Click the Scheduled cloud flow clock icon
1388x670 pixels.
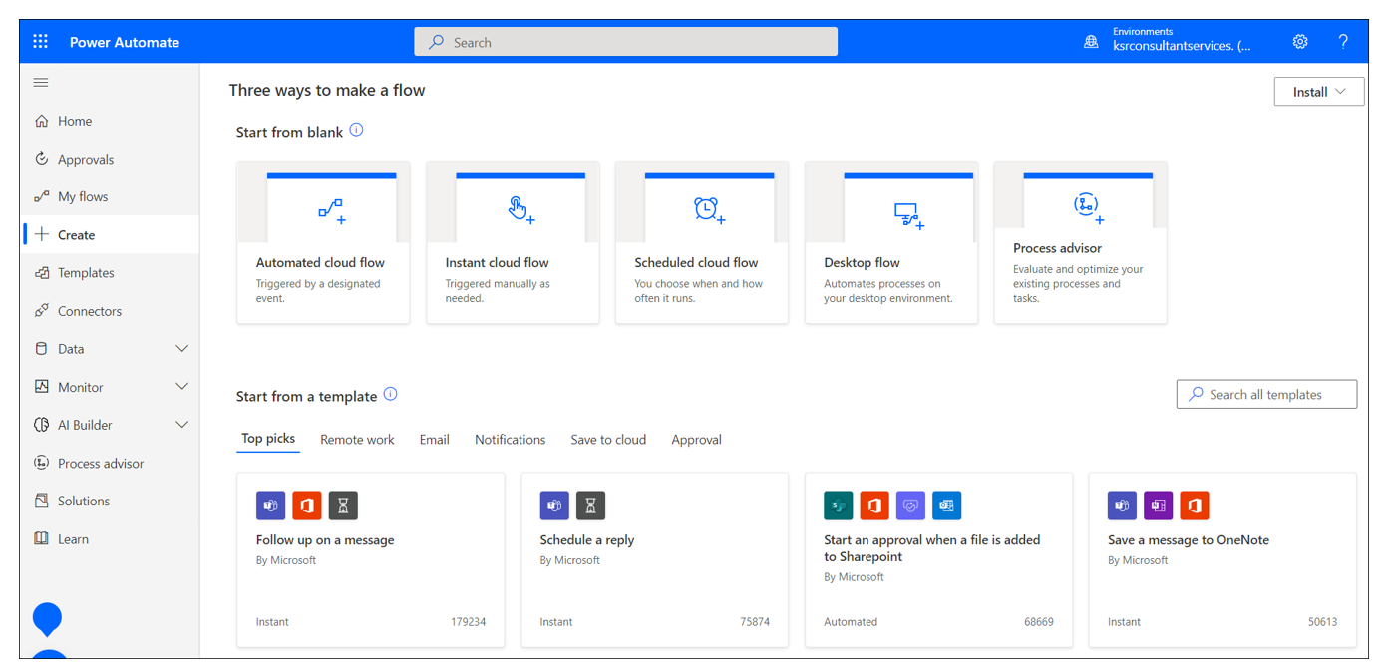point(709,209)
